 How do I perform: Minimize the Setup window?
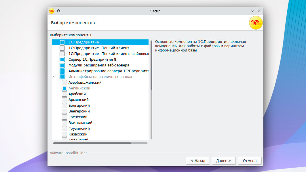click(252, 11)
